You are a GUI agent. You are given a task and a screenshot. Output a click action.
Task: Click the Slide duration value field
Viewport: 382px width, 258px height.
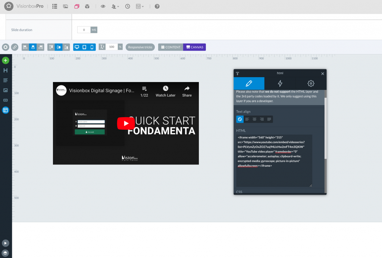click(x=84, y=30)
